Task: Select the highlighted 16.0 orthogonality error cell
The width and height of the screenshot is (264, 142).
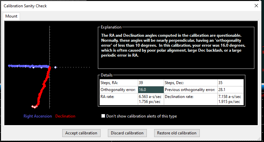Action: click(x=151, y=90)
